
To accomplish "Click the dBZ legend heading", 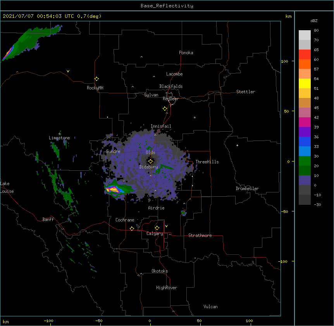I will click(314, 21).
